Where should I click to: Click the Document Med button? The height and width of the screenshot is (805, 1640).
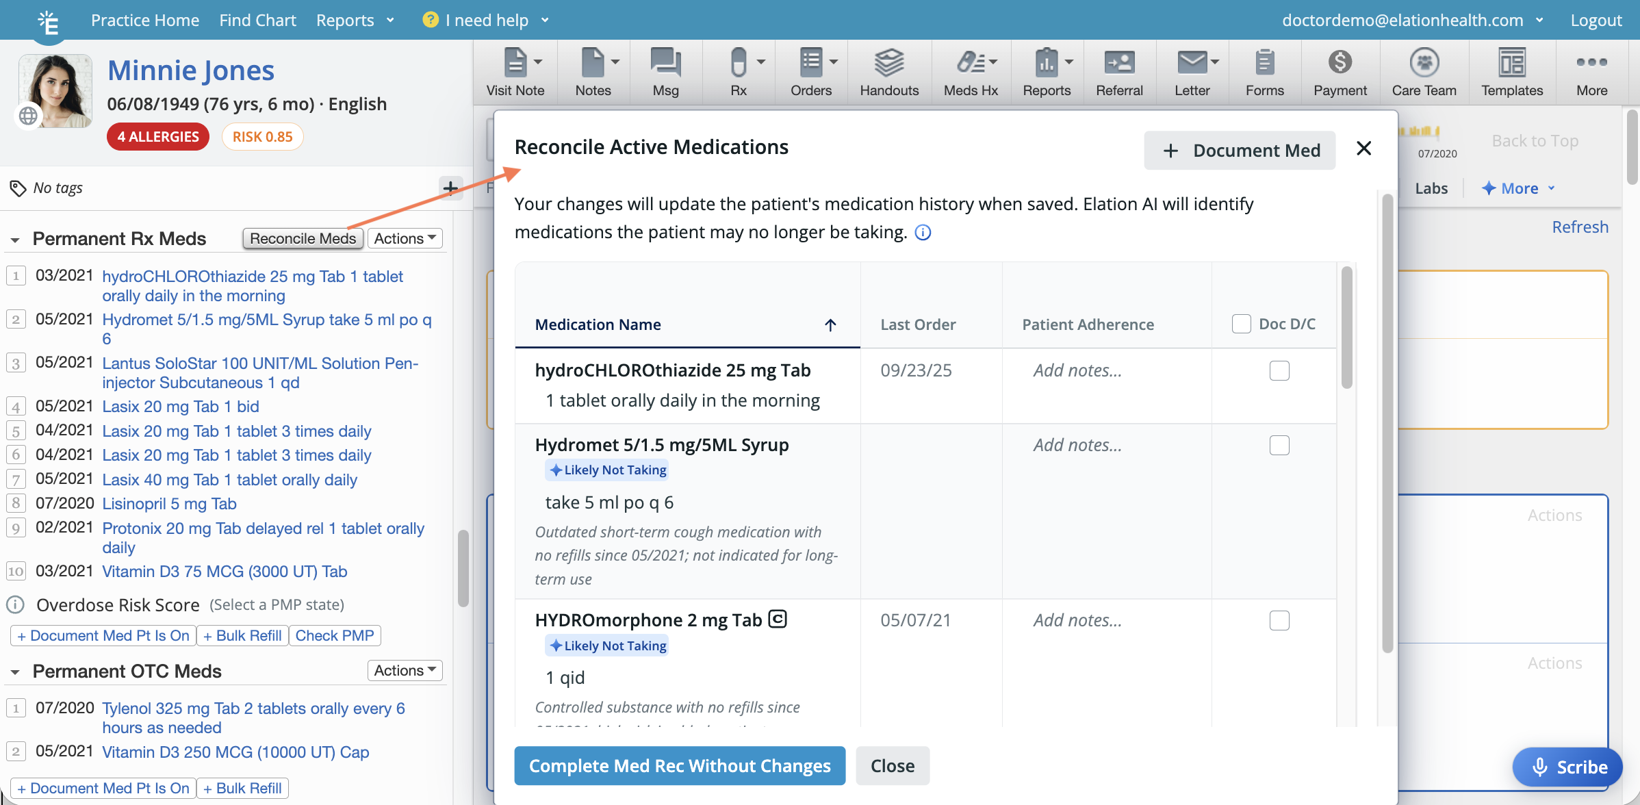[1240, 151]
